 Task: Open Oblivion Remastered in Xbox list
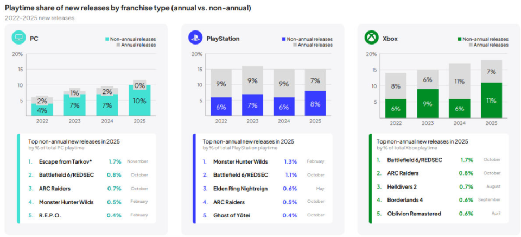click(414, 214)
